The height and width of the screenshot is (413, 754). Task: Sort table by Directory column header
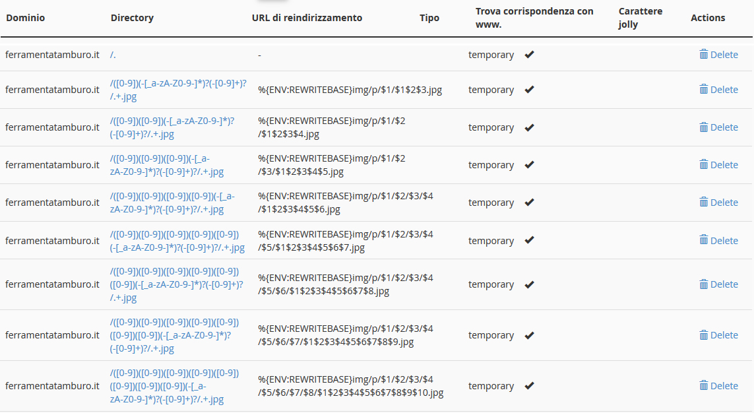click(132, 18)
